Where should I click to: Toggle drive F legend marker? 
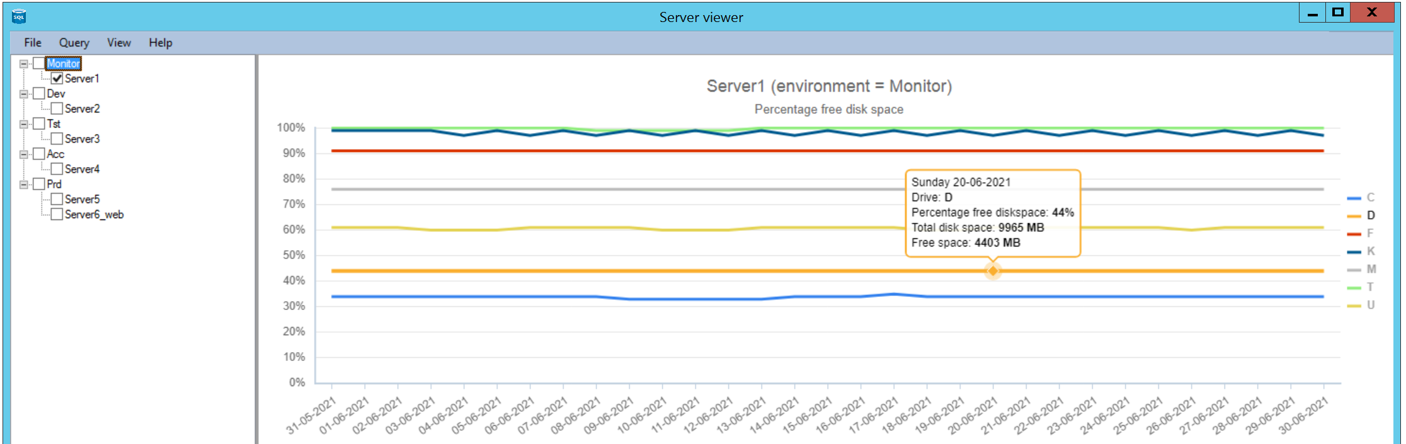(1354, 234)
